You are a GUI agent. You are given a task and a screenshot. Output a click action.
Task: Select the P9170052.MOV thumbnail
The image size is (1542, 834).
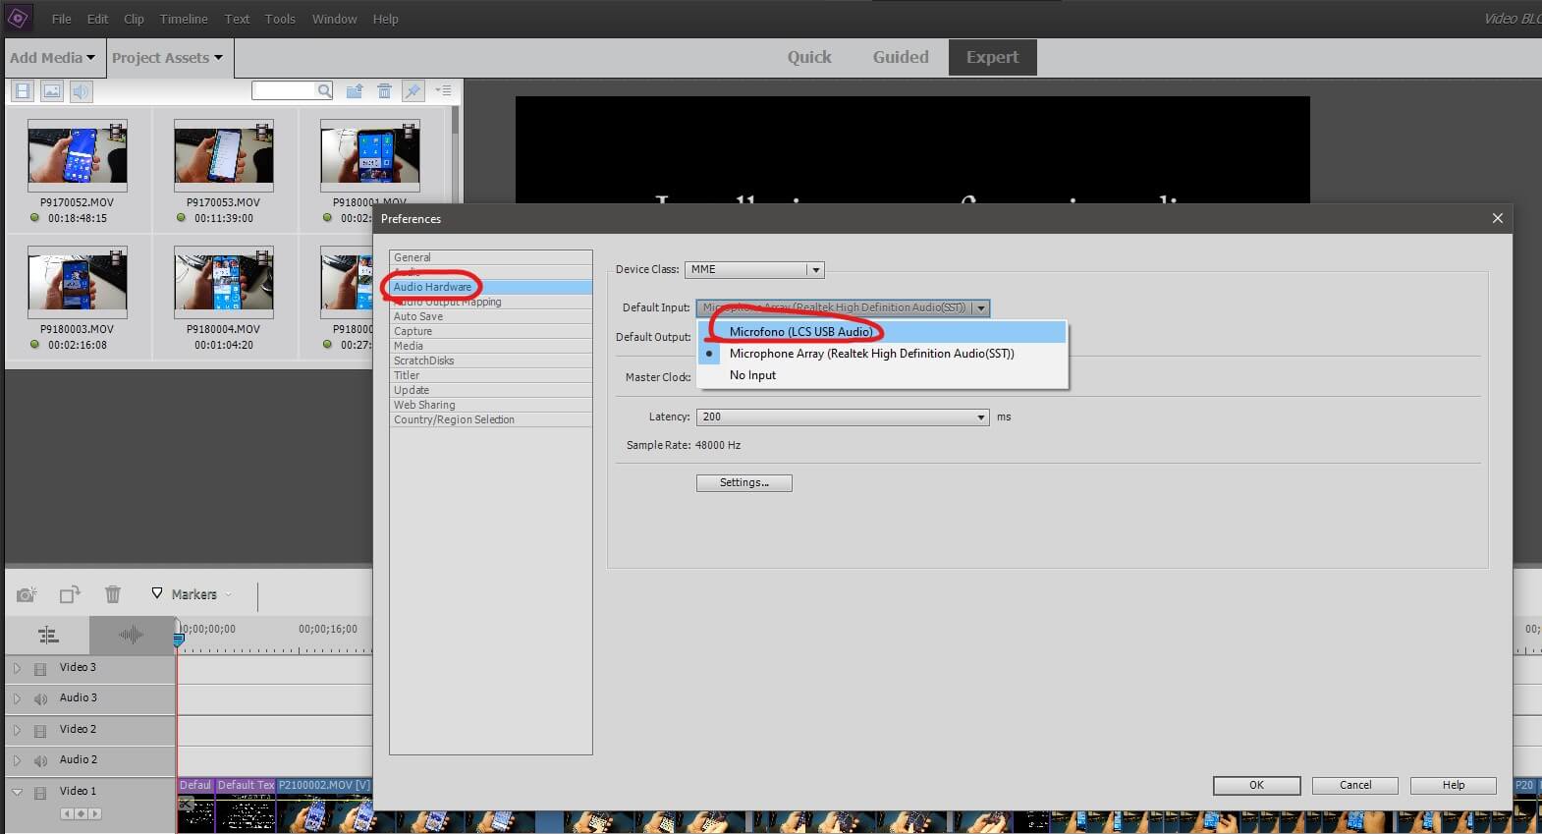coord(78,155)
